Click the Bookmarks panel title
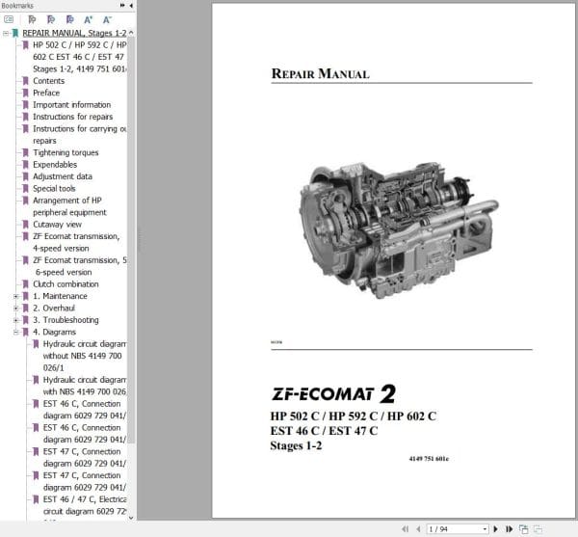This screenshot has width=578, height=537. [17, 6]
